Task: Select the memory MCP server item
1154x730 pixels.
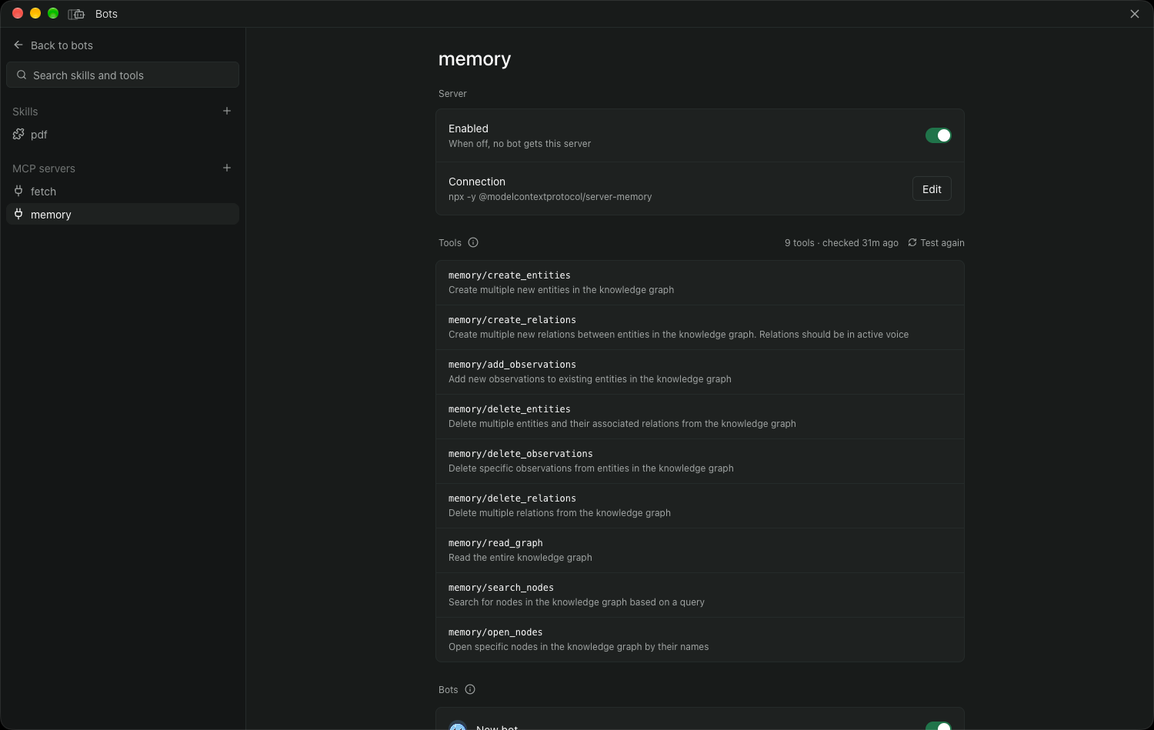Action: (123, 214)
